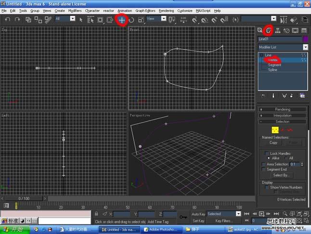Select Spline sub-object level in stack
The height and width of the screenshot is (234, 311).
click(x=272, y=70)
